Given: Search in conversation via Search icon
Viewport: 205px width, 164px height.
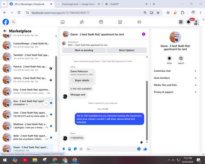Looking at the screenshot, I should [181, 58].
